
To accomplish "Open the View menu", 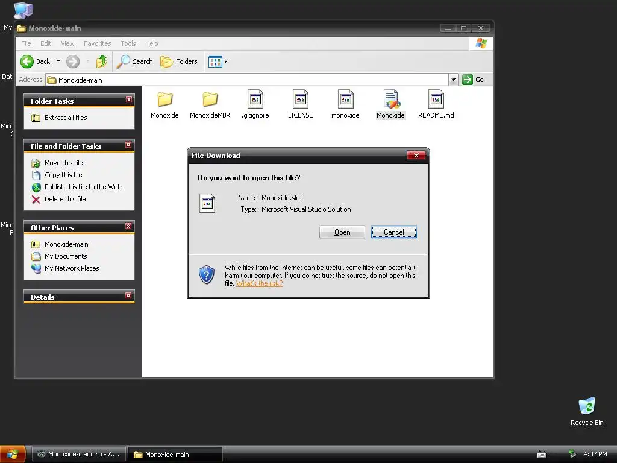I will pos(67,43).
